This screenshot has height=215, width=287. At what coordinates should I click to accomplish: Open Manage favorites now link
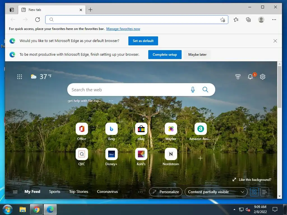(x=123, y=29)
